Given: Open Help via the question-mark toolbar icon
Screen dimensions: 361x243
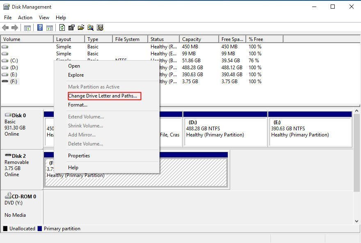Looking at the screenshot, I should (39, 27).
